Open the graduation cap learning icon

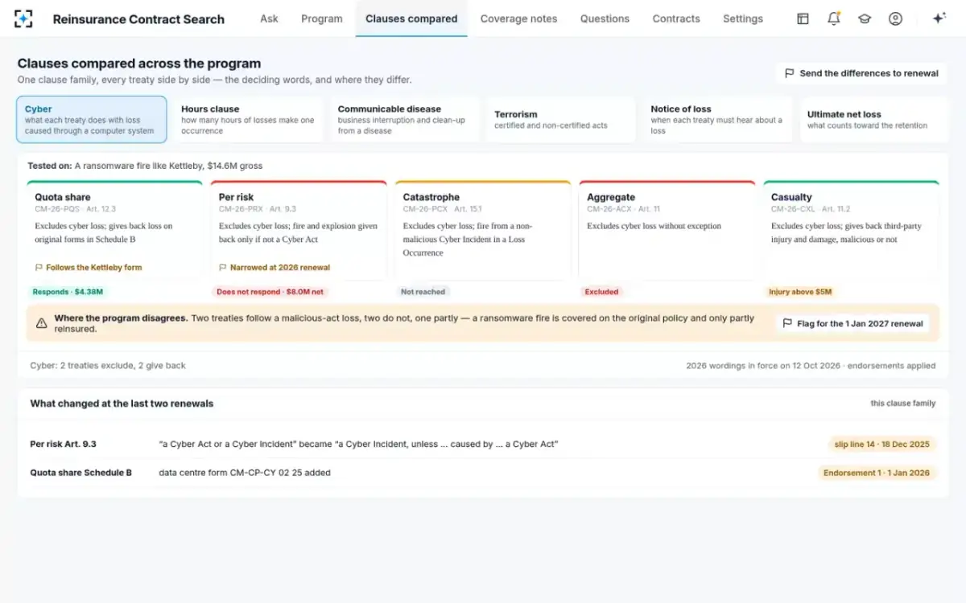(865, 18)
